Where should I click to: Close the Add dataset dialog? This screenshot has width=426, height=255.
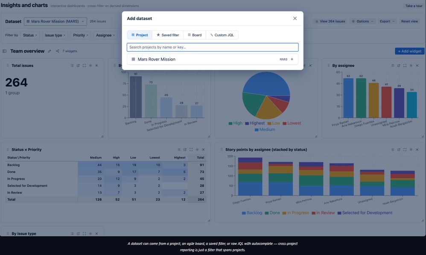[295, 18]
